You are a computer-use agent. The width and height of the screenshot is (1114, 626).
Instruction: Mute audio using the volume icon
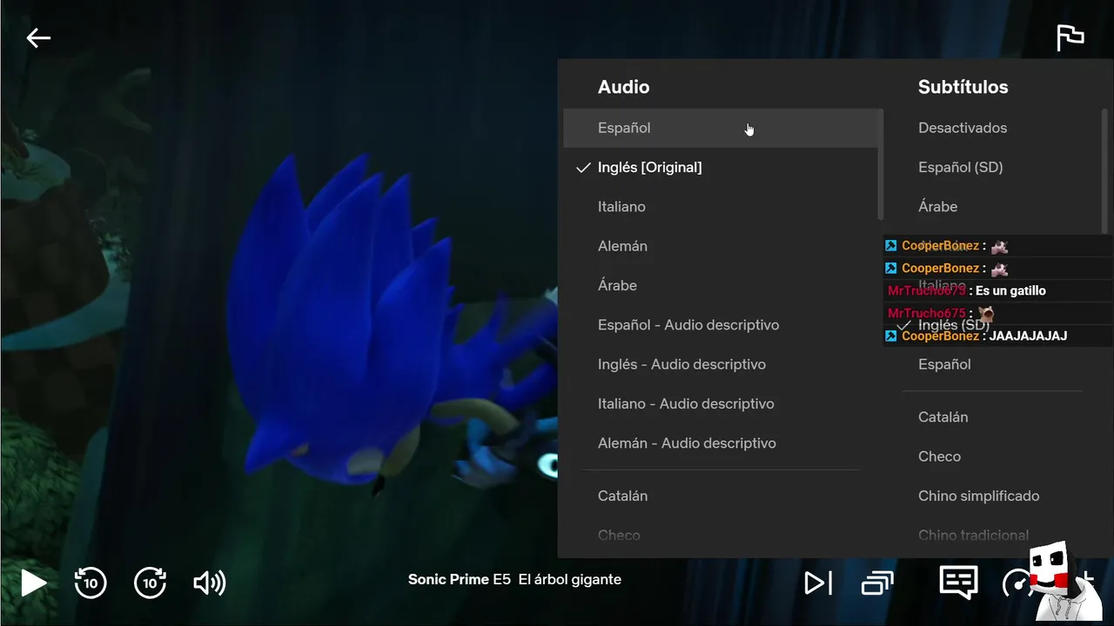tap(209, 583)
